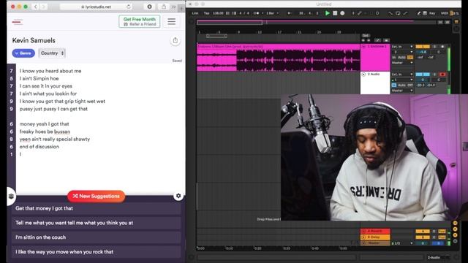
Task: Click New Suggestions button
Action: click(x=96, y=197)
